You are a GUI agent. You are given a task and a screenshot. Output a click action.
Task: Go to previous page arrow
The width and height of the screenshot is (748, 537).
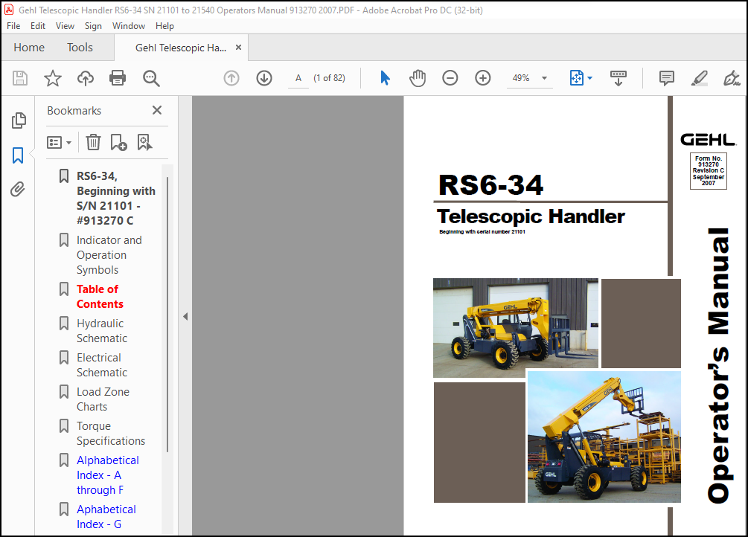(x=231, y=78)
